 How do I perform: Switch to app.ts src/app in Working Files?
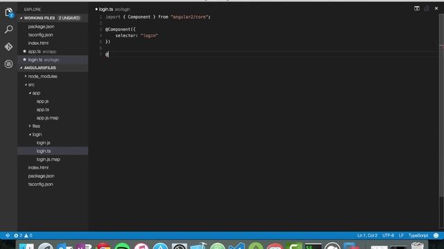[x=42, y=51]
